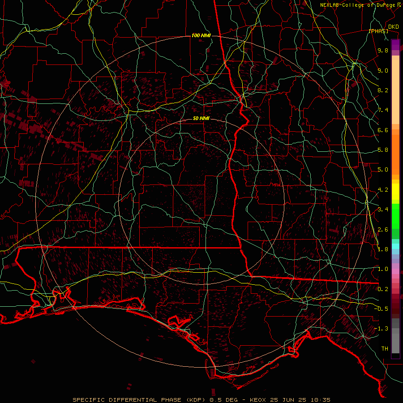This screenshot has height=403, width=403.
Task: Click the 4.2 value on the color scale
Action: click(x=383, y=190)
